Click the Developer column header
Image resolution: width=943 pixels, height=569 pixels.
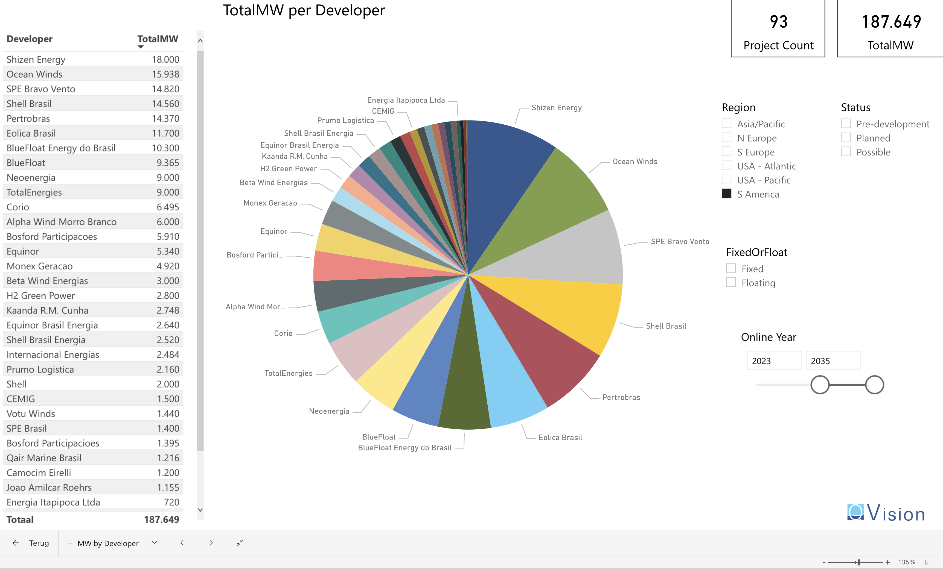[30, 39]
